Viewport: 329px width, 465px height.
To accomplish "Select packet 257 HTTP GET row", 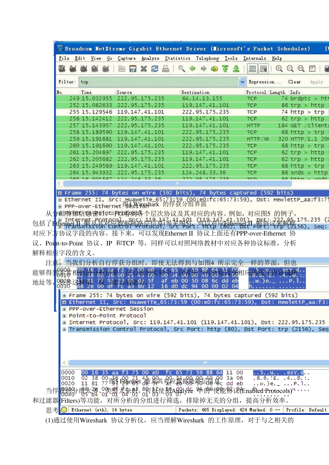I will 192,125.
